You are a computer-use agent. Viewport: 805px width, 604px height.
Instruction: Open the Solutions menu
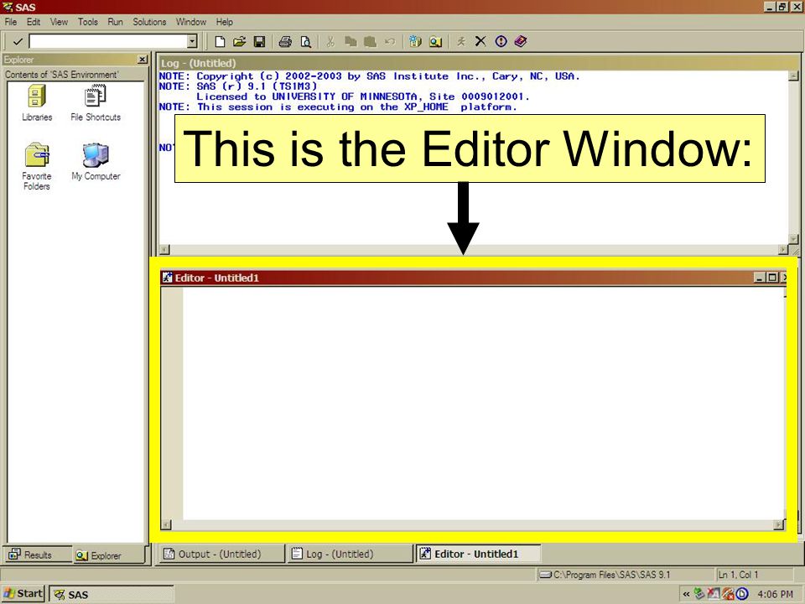pyautogui.click(x=149, y=22)
